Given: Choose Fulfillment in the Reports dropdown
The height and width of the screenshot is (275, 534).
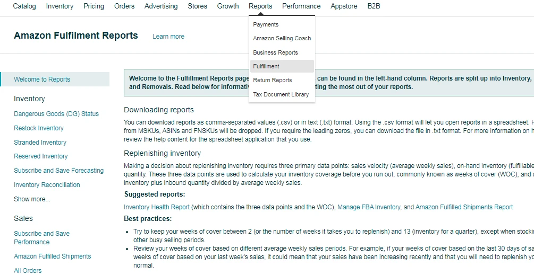Looking at the screenshot, I should (282, 66).
